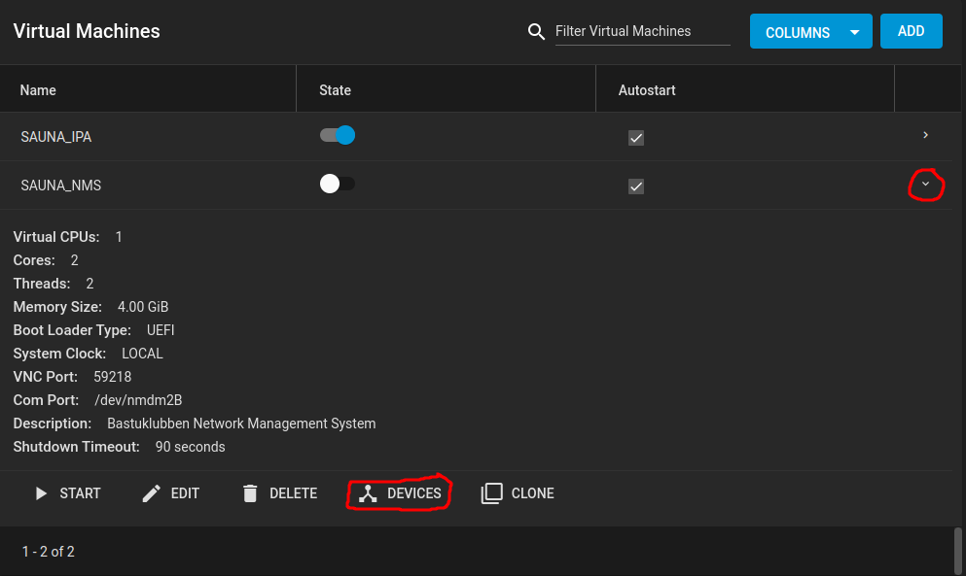The width and height of the screenshot is (966, 576).
Task: Uncheck Autostart for SAUNA_NMS
Action: (636, 186)
